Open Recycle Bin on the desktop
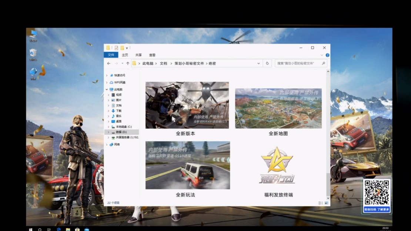Screen dimensions: 411x231 33,54
